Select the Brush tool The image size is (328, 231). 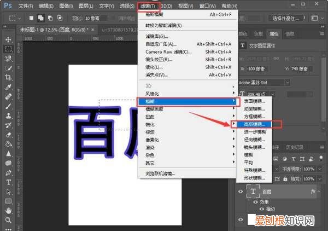click(8, 106)
